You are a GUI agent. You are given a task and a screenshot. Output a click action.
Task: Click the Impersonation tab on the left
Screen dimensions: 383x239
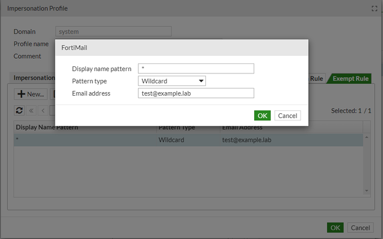[34, 78]
